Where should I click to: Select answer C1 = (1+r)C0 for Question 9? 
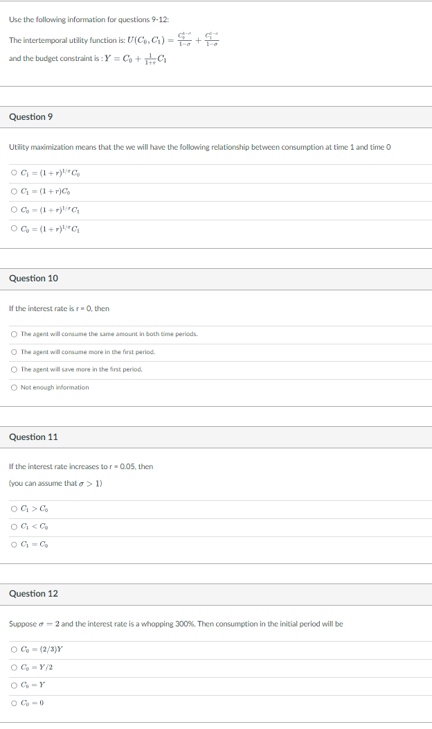[x=13, y=192]
